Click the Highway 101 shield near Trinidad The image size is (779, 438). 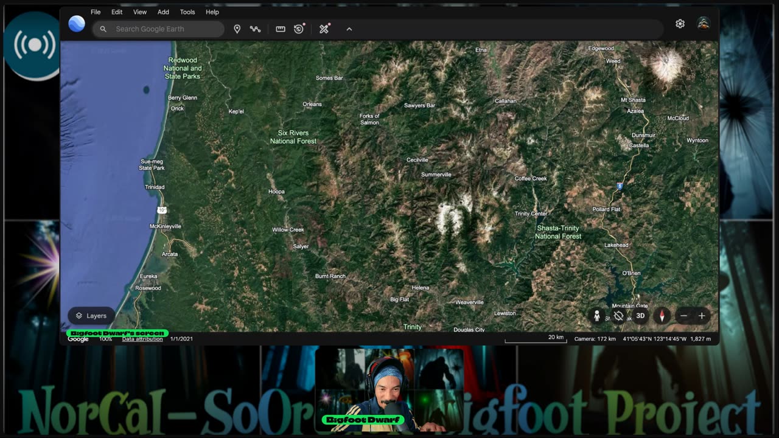tap(162, 210)
